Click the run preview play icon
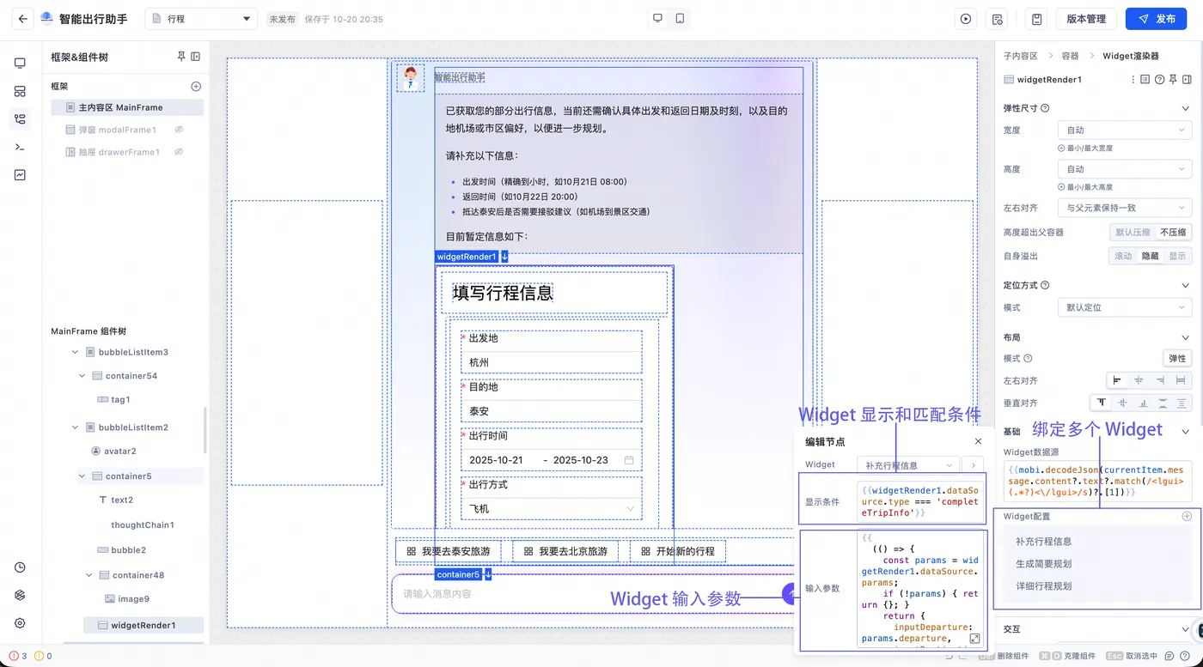Image resolution: width=1203 pixels, height=667 pixels. (x=966, y=19)
